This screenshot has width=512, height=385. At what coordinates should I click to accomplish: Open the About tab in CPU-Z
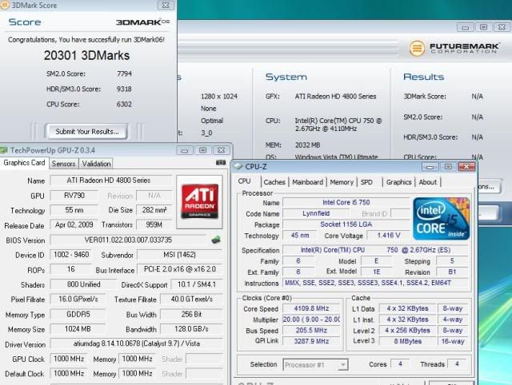tap(428, 182)
